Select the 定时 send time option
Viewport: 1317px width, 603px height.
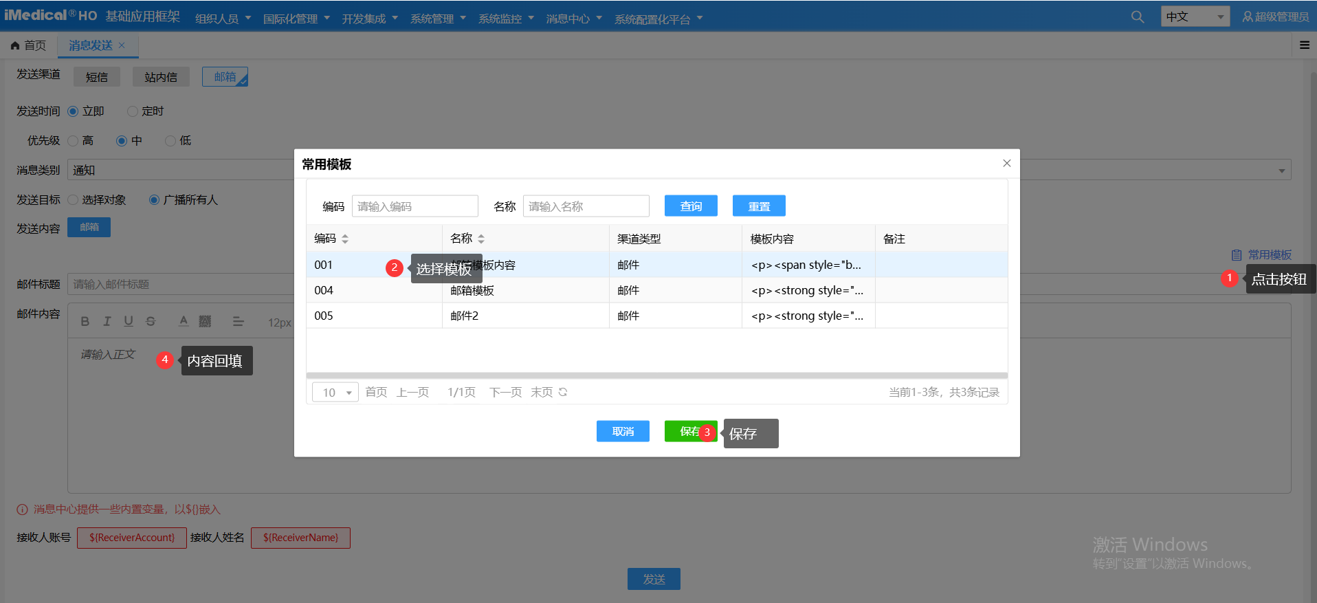(x=133, y=111)
